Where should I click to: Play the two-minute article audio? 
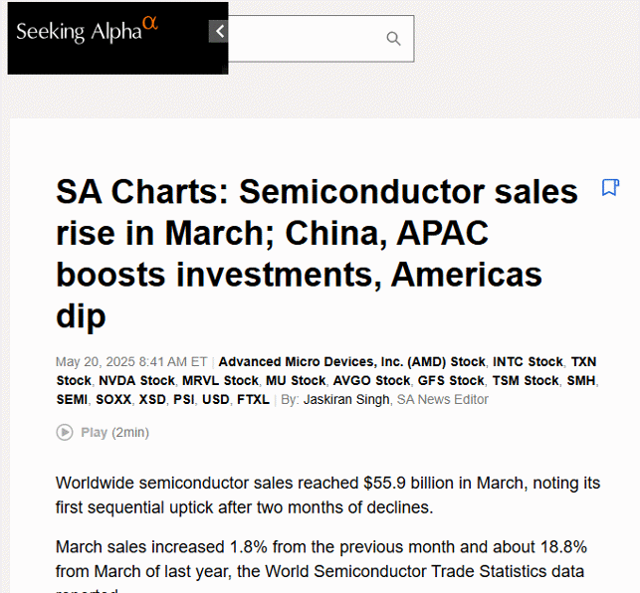[103, 432]
